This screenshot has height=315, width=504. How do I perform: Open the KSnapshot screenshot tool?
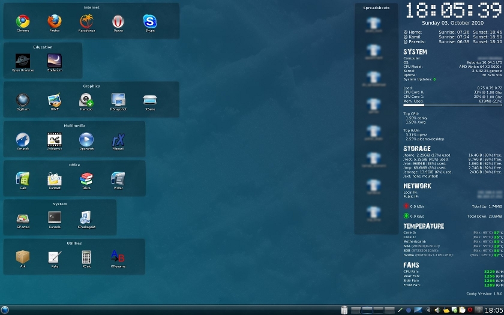click(118, 100)
